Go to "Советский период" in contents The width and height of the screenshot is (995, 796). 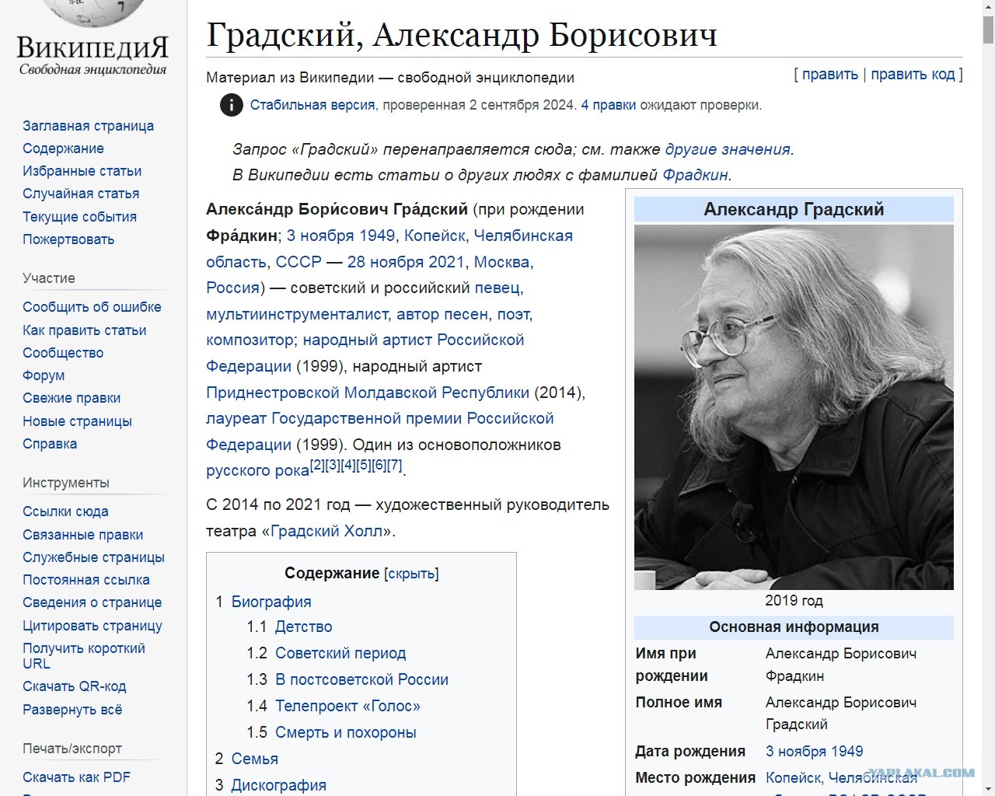(340, 653)
